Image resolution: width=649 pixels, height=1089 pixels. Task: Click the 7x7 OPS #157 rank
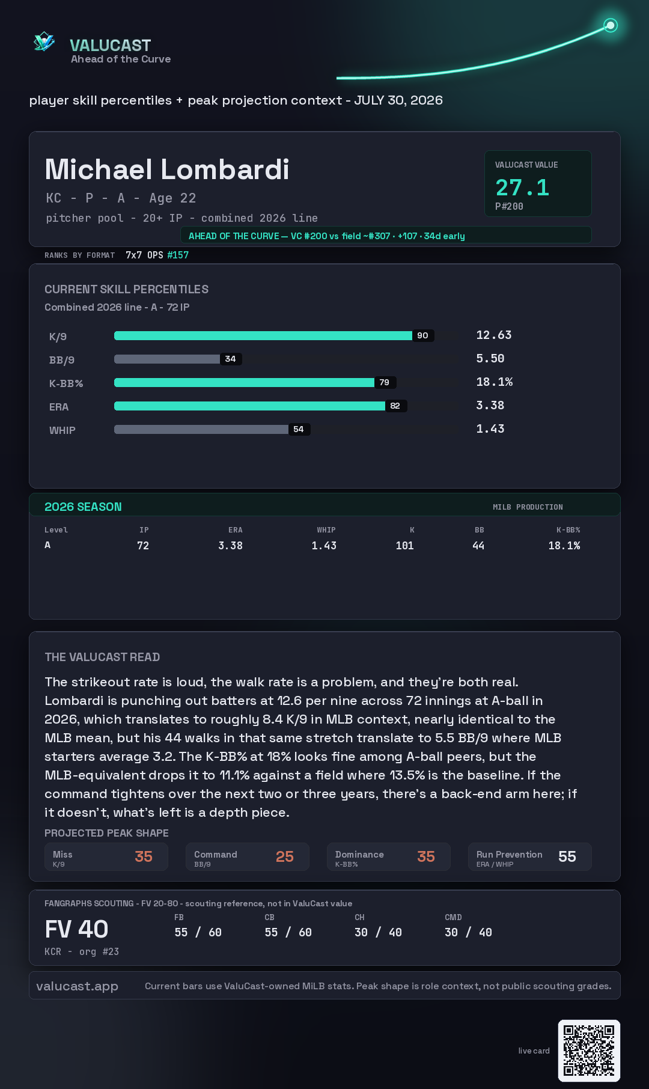pos(157,255)
